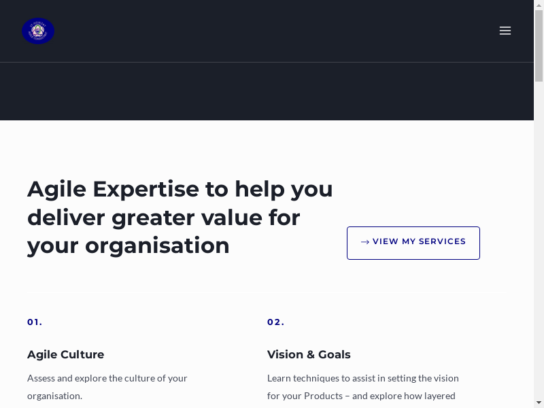544x408 pixels.
Task: Select the Agile Culture heading
Action: pos(66,354)
